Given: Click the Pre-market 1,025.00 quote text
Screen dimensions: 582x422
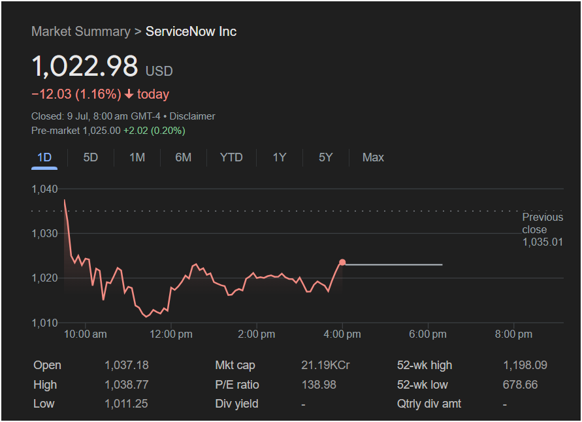Looking at the screenshot, I should coord(76,131).
